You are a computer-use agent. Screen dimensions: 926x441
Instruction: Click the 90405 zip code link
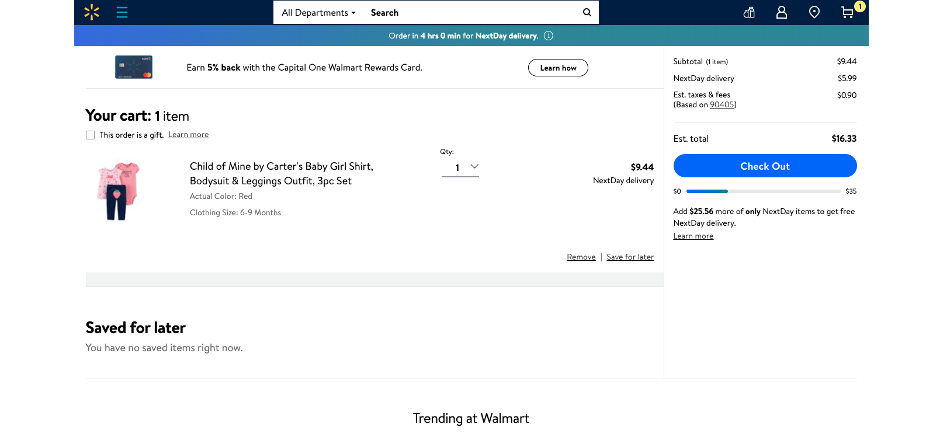coord(722,105)
